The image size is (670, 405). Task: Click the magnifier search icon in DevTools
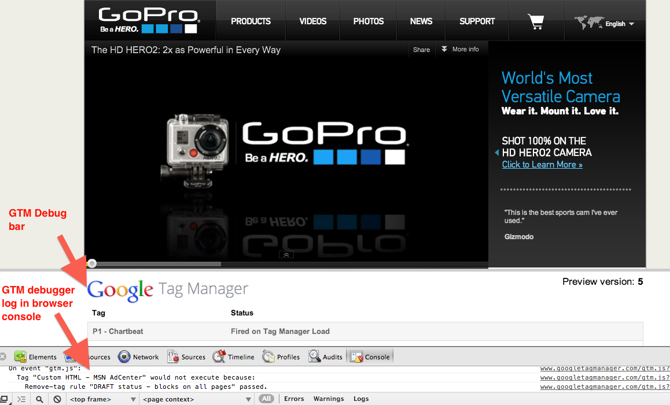coord(39,399)
